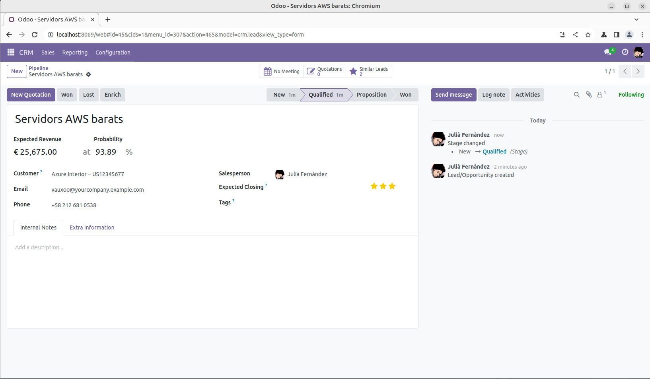Click the gear icon beside record name
Viewport: 650px width, 379px height.
pos(88,75)
